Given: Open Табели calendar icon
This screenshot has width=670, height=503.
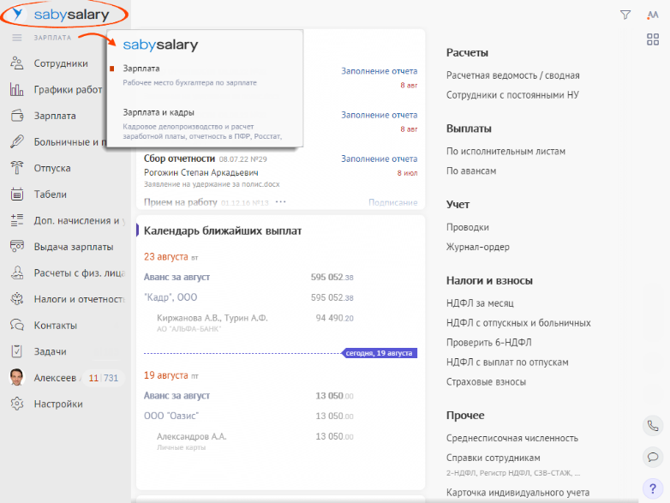Looking at the screenshot, I should (x=17, y=194).
